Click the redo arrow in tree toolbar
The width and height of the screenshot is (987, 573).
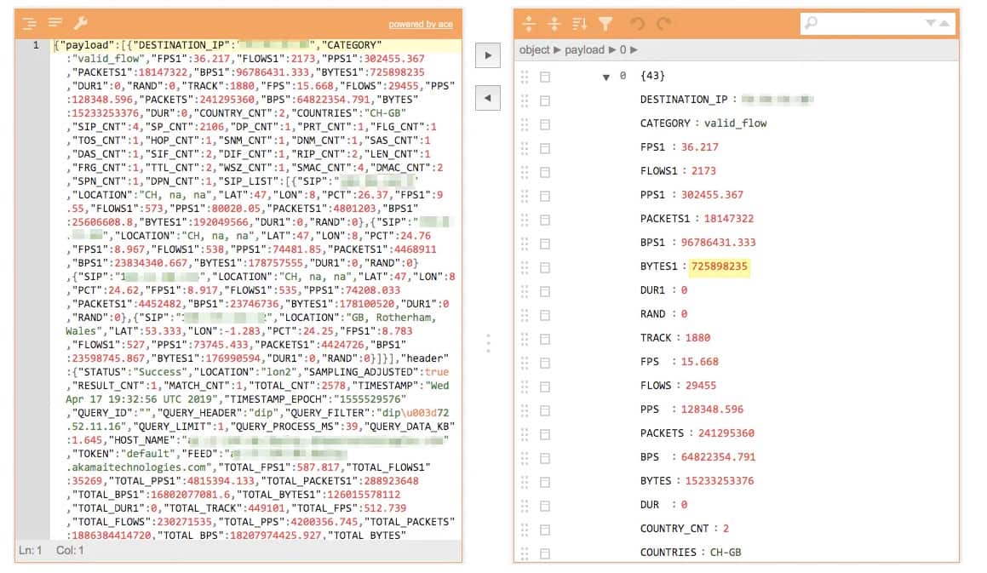[663, 24]
